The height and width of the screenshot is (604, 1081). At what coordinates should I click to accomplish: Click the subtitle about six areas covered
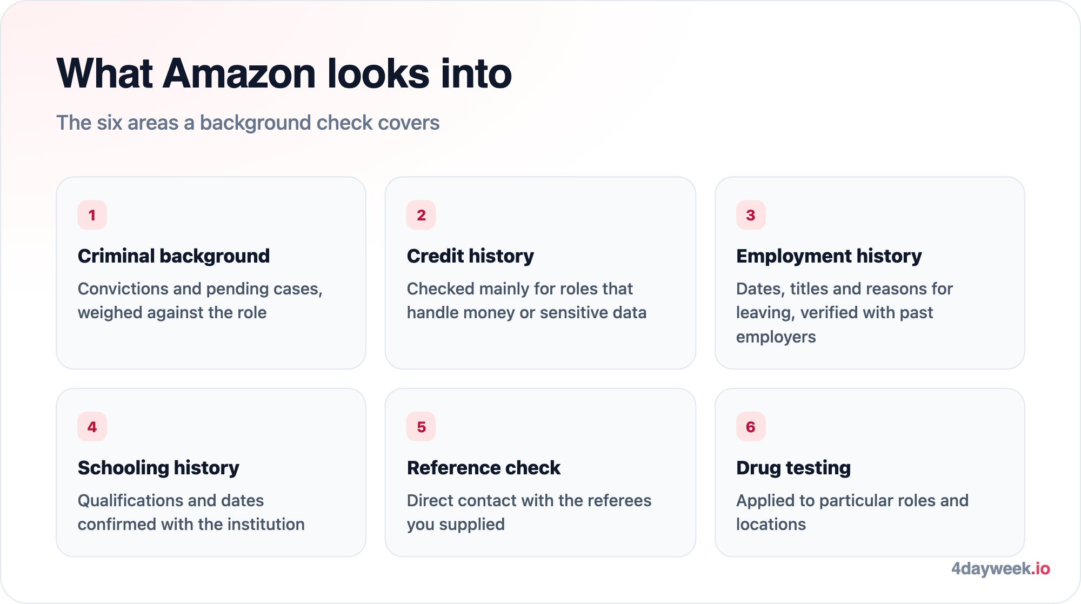(248, 123)
